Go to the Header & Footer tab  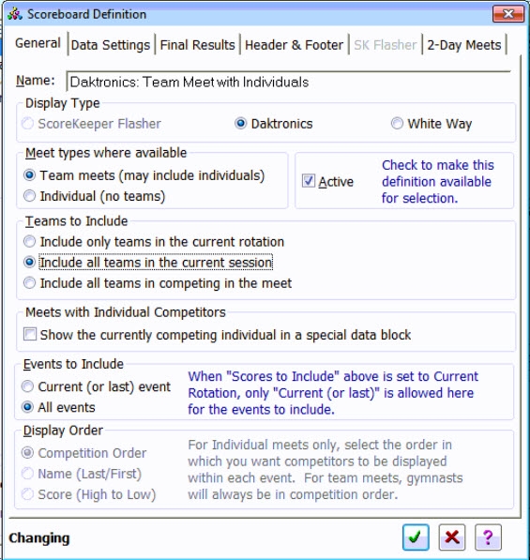coord(294,45)
